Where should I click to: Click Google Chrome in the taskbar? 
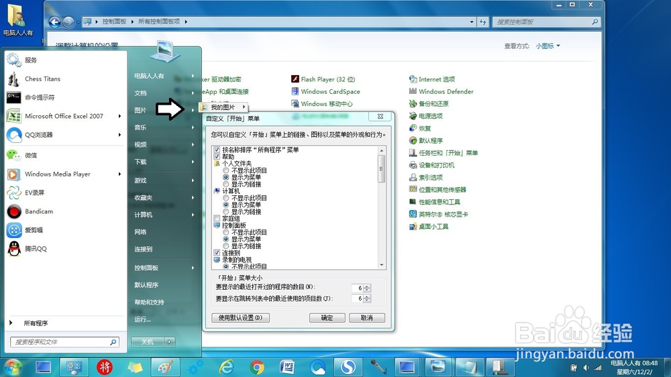[x=257, y=367]
